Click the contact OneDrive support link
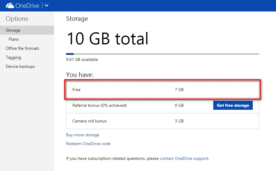 click(x=184, y=158)
